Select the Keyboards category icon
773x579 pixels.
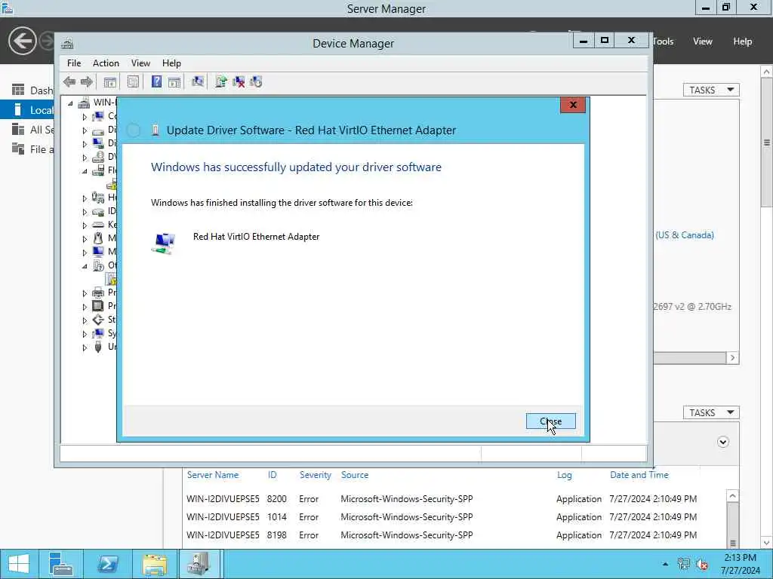tap(98, 225)
